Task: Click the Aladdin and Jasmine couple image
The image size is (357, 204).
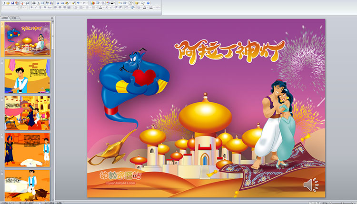Action: (274, 124)
